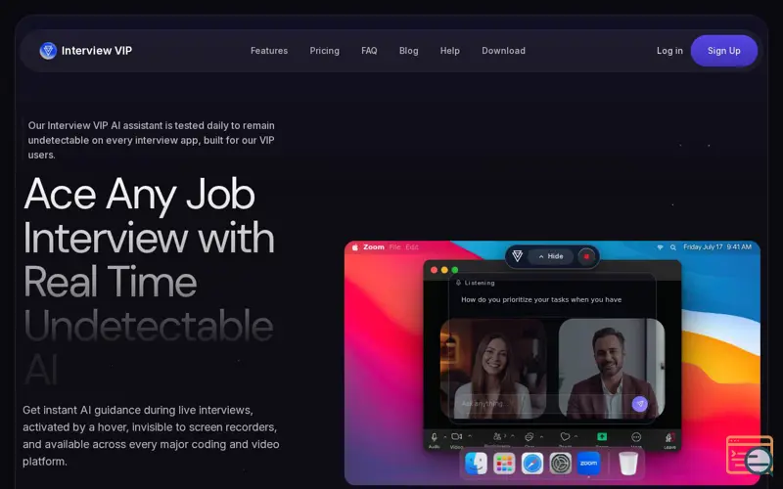
Task: Click the green Share Screen icon
Action: point(602,436)
